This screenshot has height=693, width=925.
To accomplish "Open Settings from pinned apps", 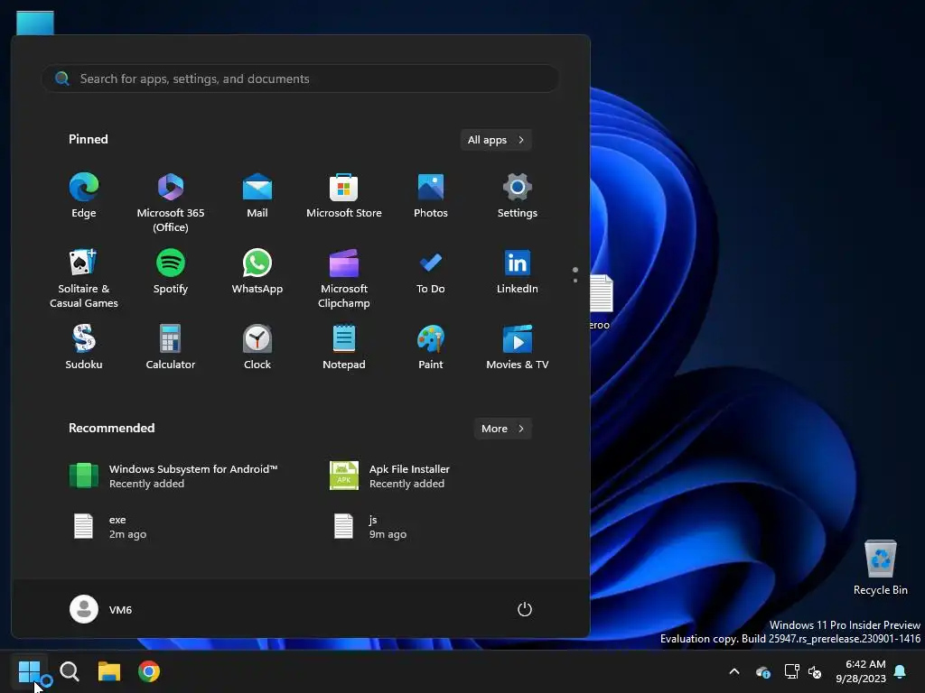I will click(518, 196).
